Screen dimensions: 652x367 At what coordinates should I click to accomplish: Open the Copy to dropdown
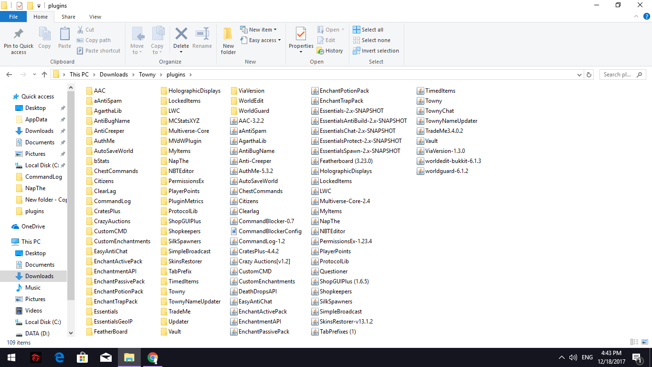(x=157, y=41)
